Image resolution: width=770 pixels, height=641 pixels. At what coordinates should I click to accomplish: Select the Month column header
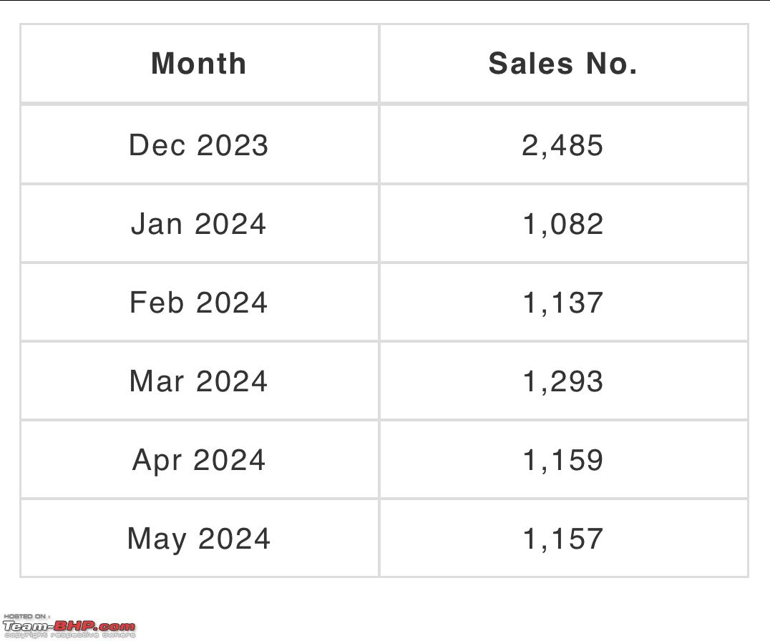(x=199, y=64)
